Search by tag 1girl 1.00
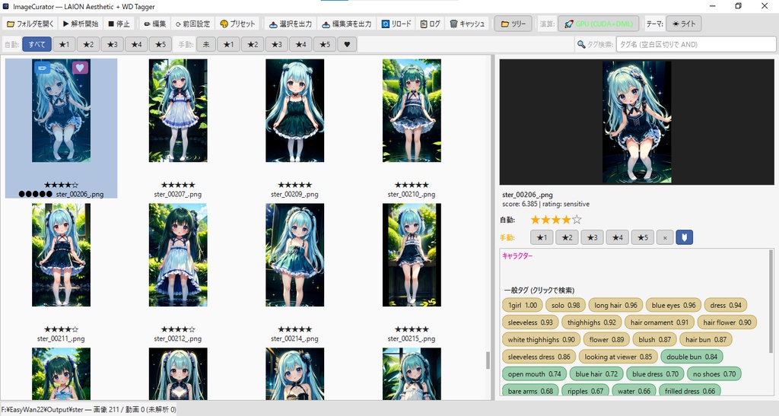The width and height of the screenshot is (779, 416). (522, 305)
